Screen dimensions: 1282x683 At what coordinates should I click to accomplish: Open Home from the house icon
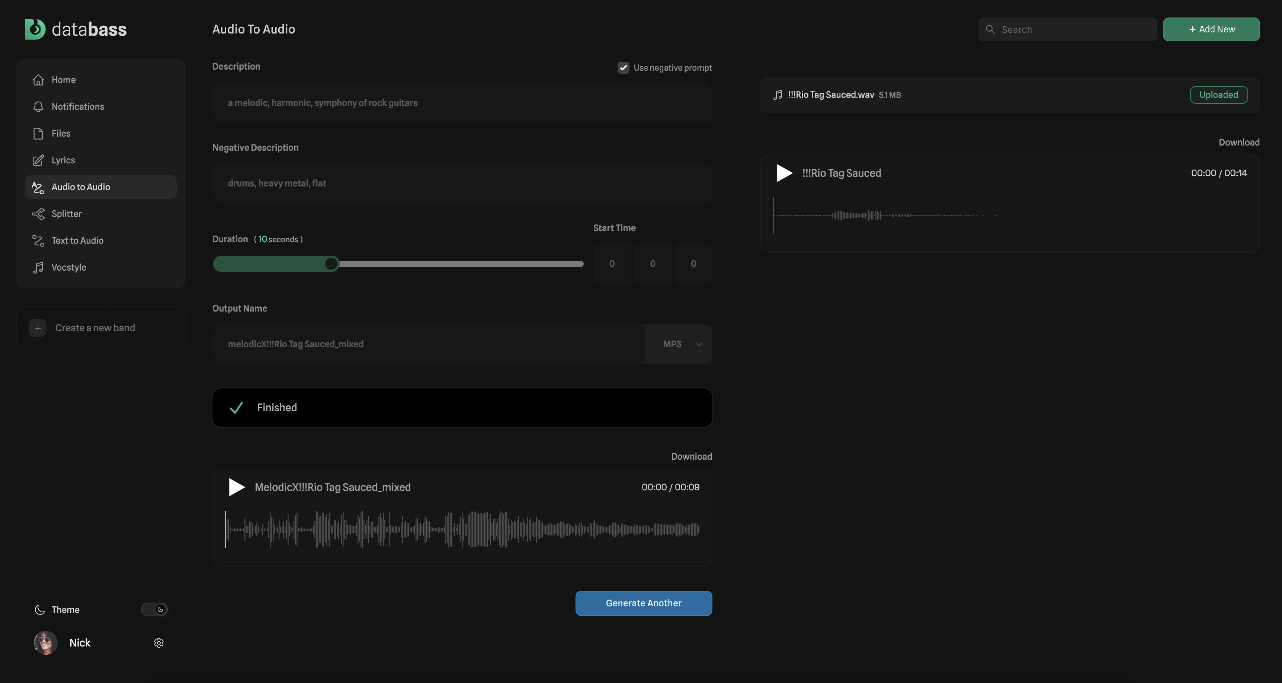pyautogui.click(x=38, y=80)
